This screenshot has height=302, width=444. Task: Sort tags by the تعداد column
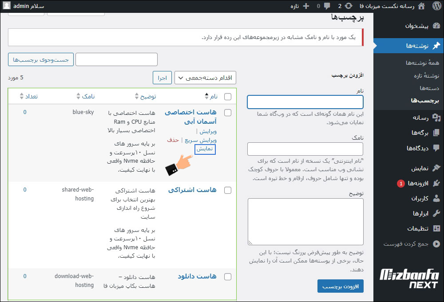[28, 96]
